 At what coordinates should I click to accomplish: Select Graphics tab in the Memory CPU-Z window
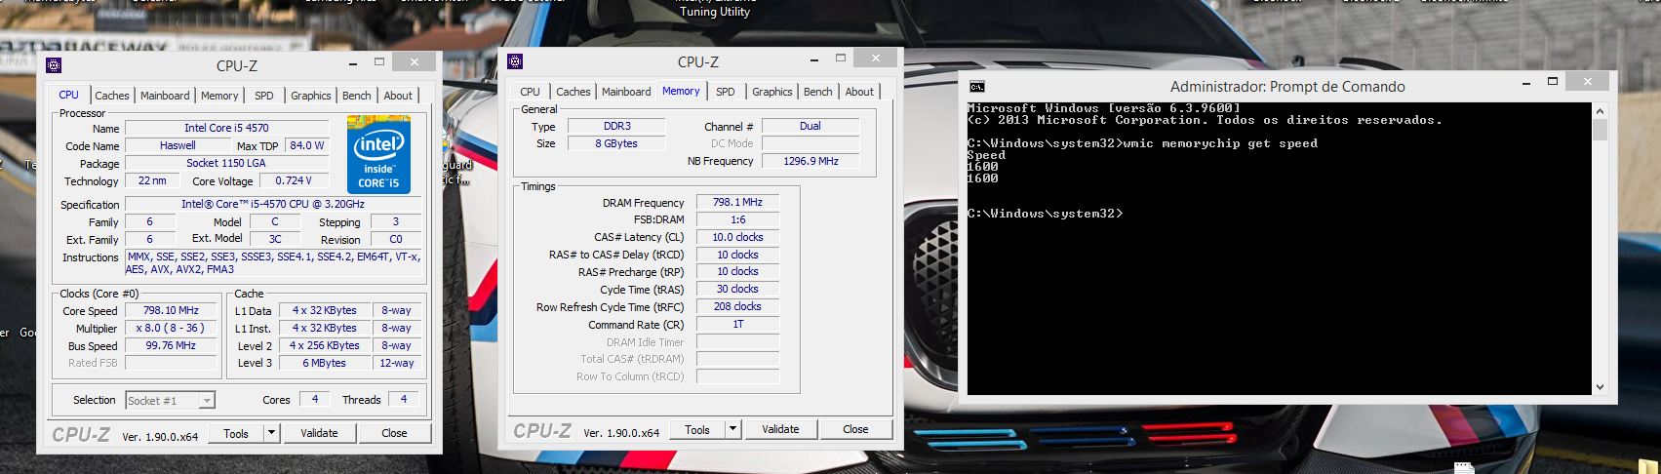(772, 92)
